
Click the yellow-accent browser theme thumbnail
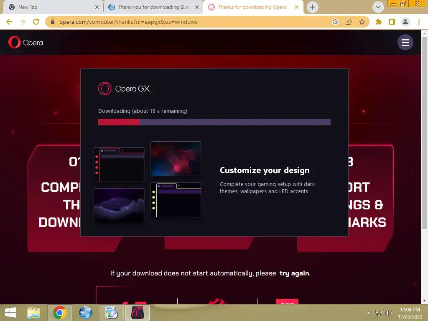click(176, 200)
